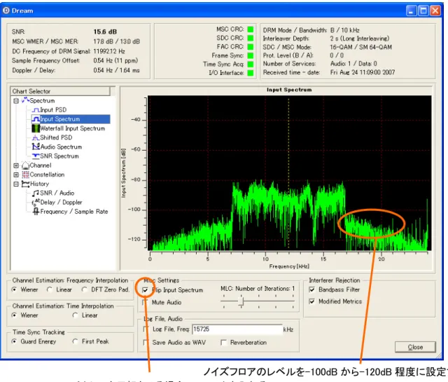Collapse the Spectrum tree node
448x382 pixels.
[x=16, y=101]
